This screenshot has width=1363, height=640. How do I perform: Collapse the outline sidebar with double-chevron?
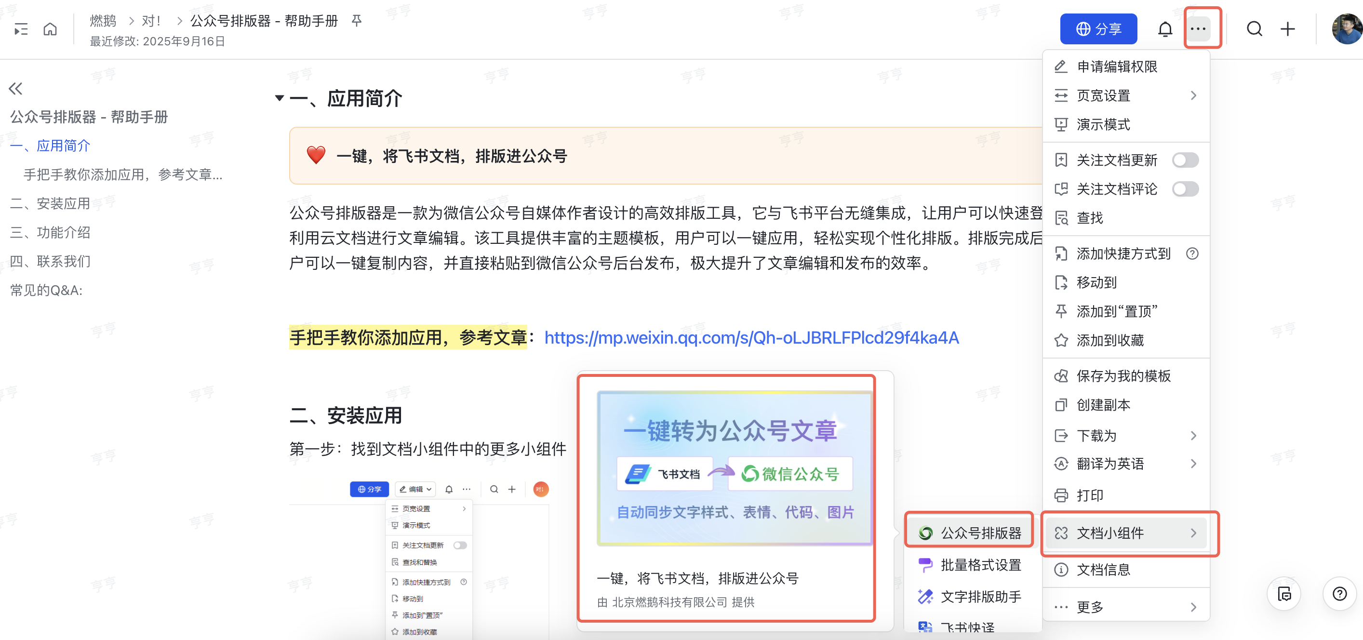[x=16, y=88]
